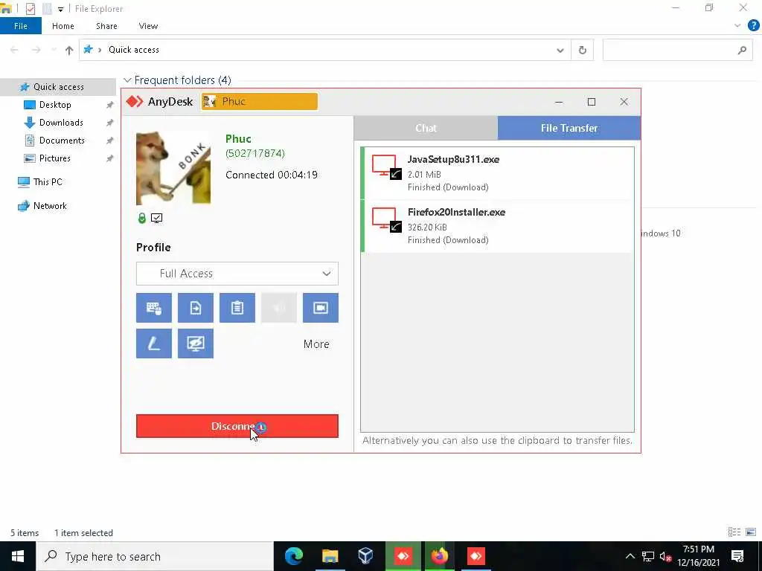Open the Full Access profile dropdown
Viewport: 762px width, 571px height.
[x=237, y=274]
